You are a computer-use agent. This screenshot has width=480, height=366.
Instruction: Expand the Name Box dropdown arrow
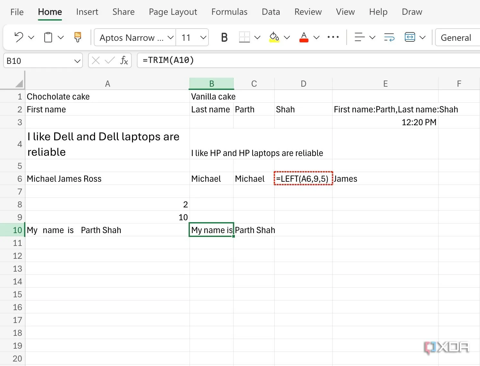[x=77, y=61]
